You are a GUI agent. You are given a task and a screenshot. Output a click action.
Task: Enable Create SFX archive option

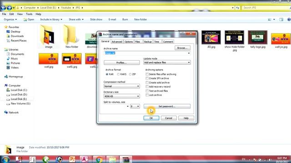[147, 78]
